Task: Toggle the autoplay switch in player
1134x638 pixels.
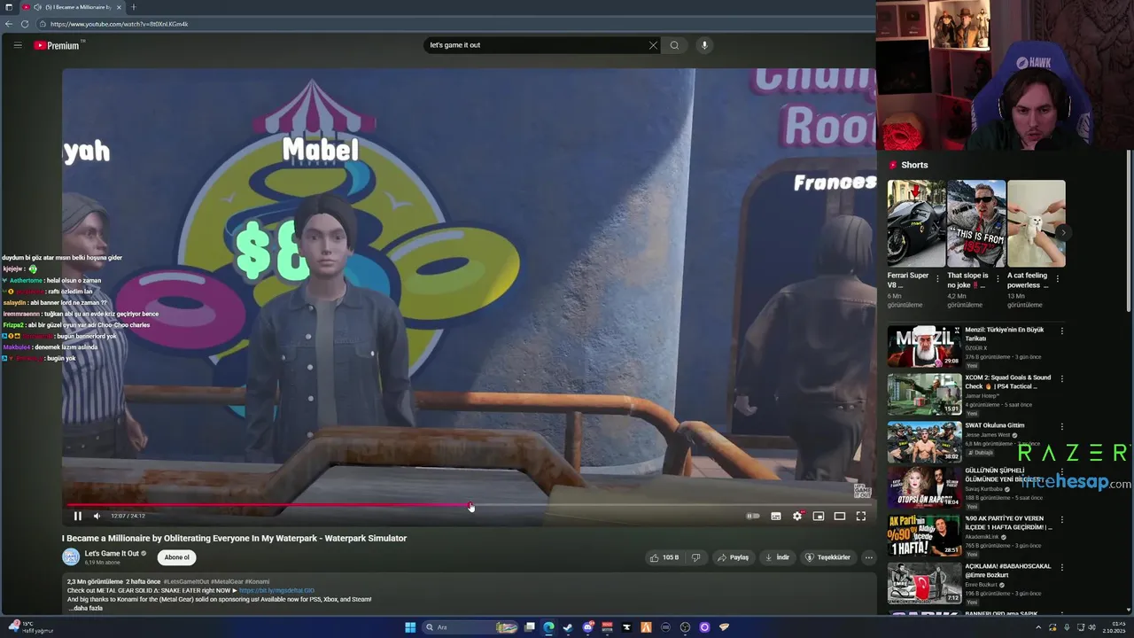Action: click(x=753, y=516)
